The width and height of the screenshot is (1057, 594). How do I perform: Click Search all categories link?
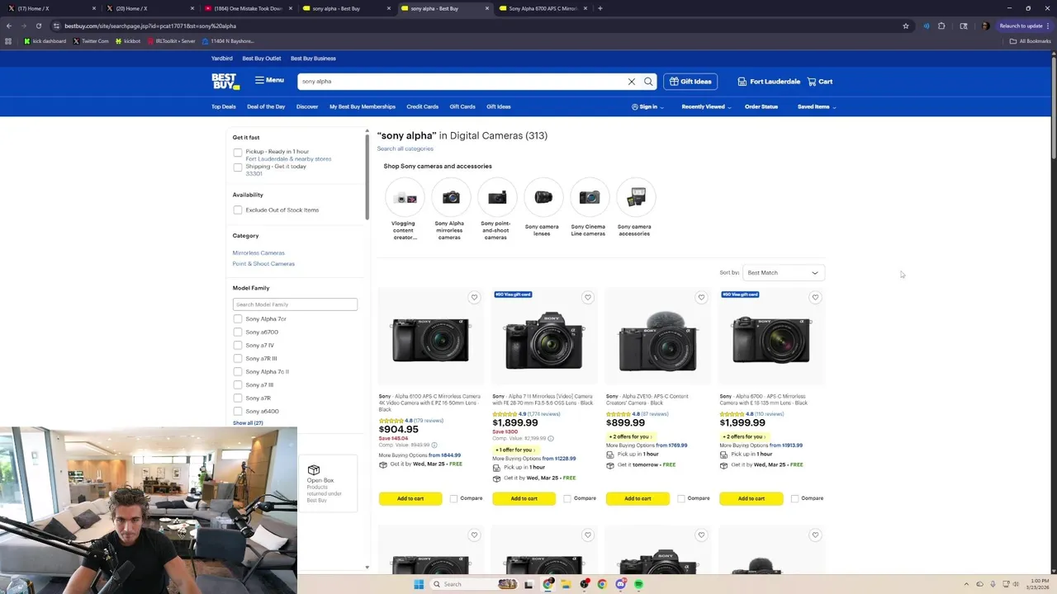tap(405, 148)
